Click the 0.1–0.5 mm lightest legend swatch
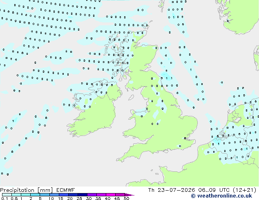The image size is (259, 200). click(7, 195)
